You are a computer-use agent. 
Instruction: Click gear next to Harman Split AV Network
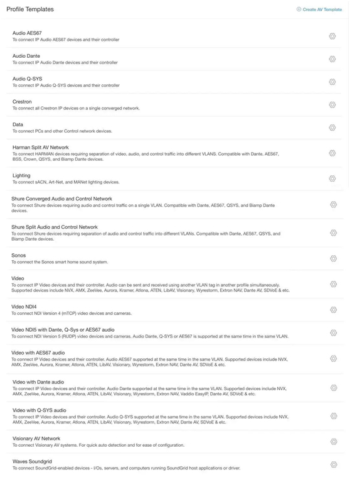[x=332, y=153]
